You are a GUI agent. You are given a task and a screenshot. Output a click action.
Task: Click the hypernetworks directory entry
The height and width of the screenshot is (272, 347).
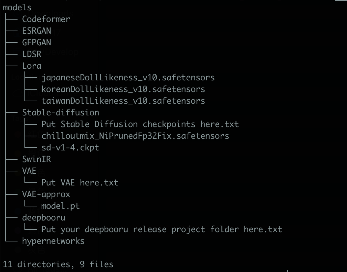point(53,241)
